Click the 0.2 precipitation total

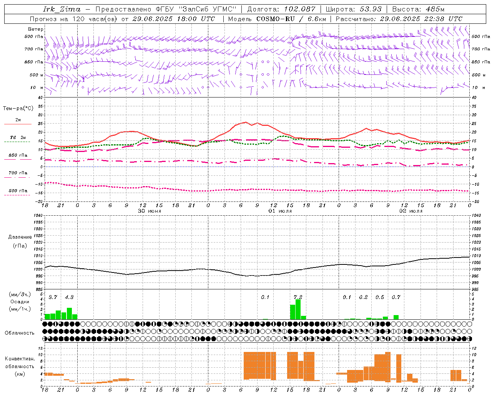tap(363, 297)
